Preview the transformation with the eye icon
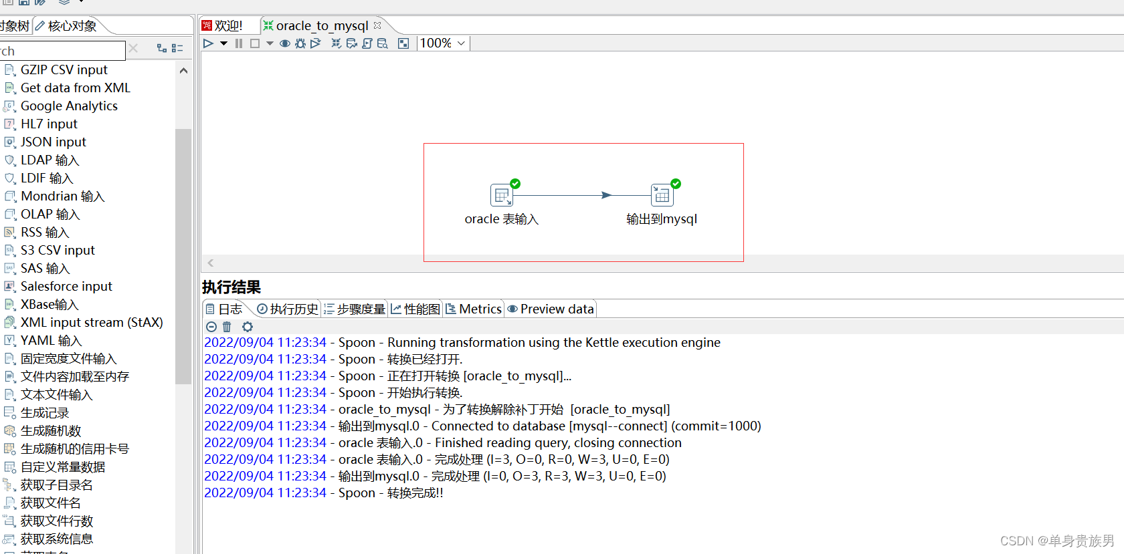 click(285, 43)
